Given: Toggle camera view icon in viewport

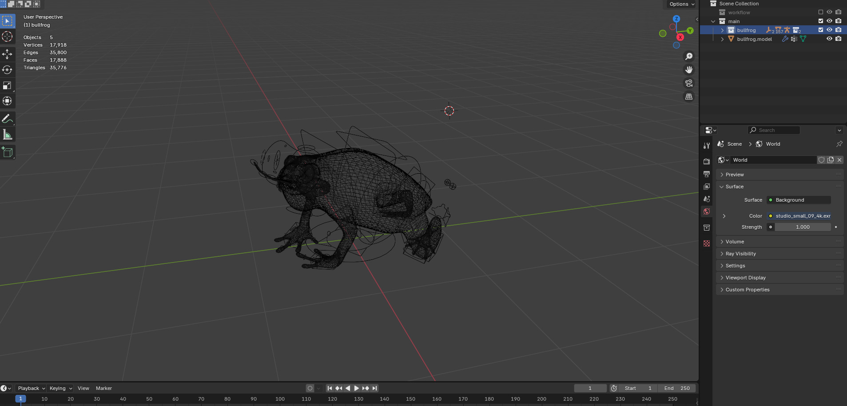Looking at the screenshot, I should click(x=689, y=83).
